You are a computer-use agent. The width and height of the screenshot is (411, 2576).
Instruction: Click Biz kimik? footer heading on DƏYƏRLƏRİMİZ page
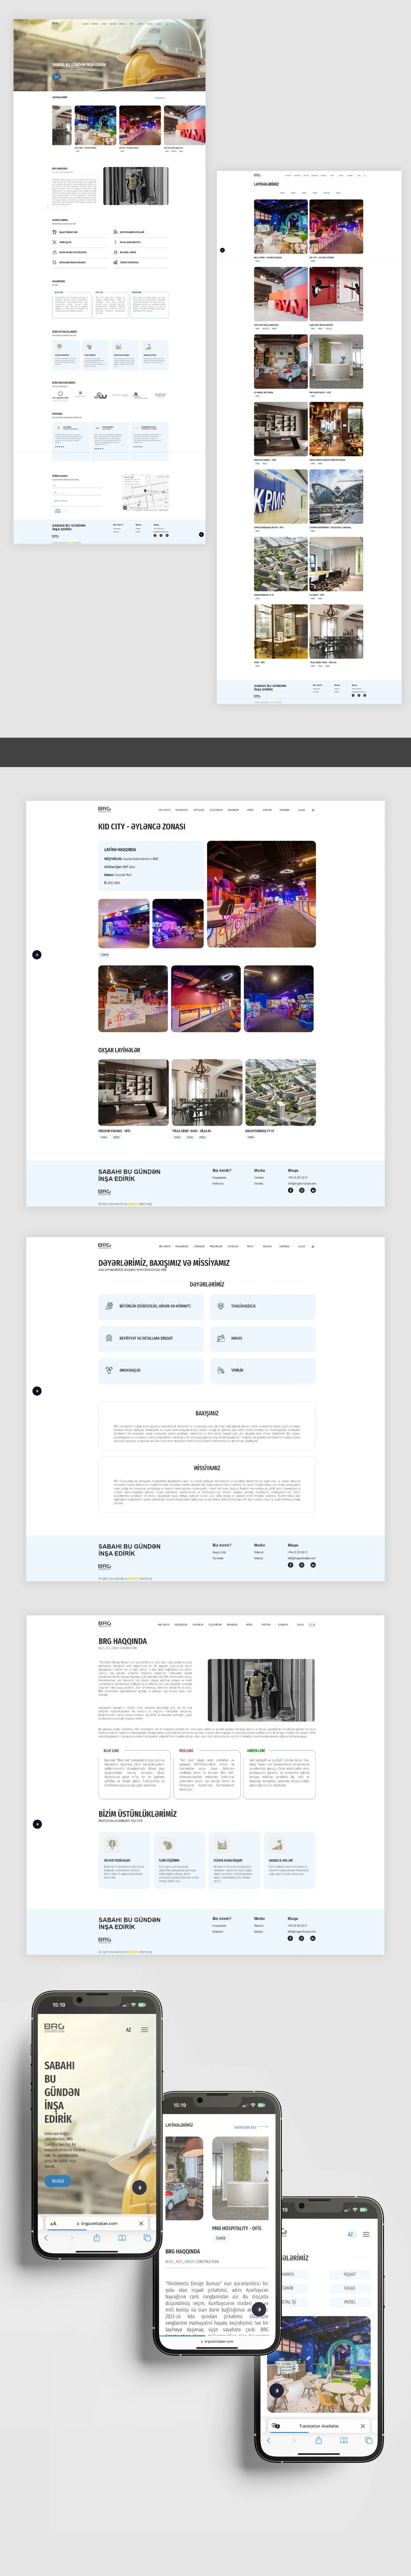[x=222, y=1545]
